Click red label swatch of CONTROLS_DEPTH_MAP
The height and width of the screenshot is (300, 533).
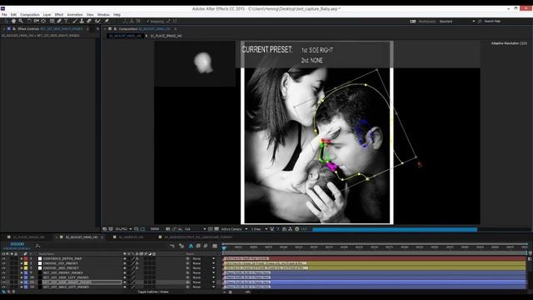tap(26, 258)
